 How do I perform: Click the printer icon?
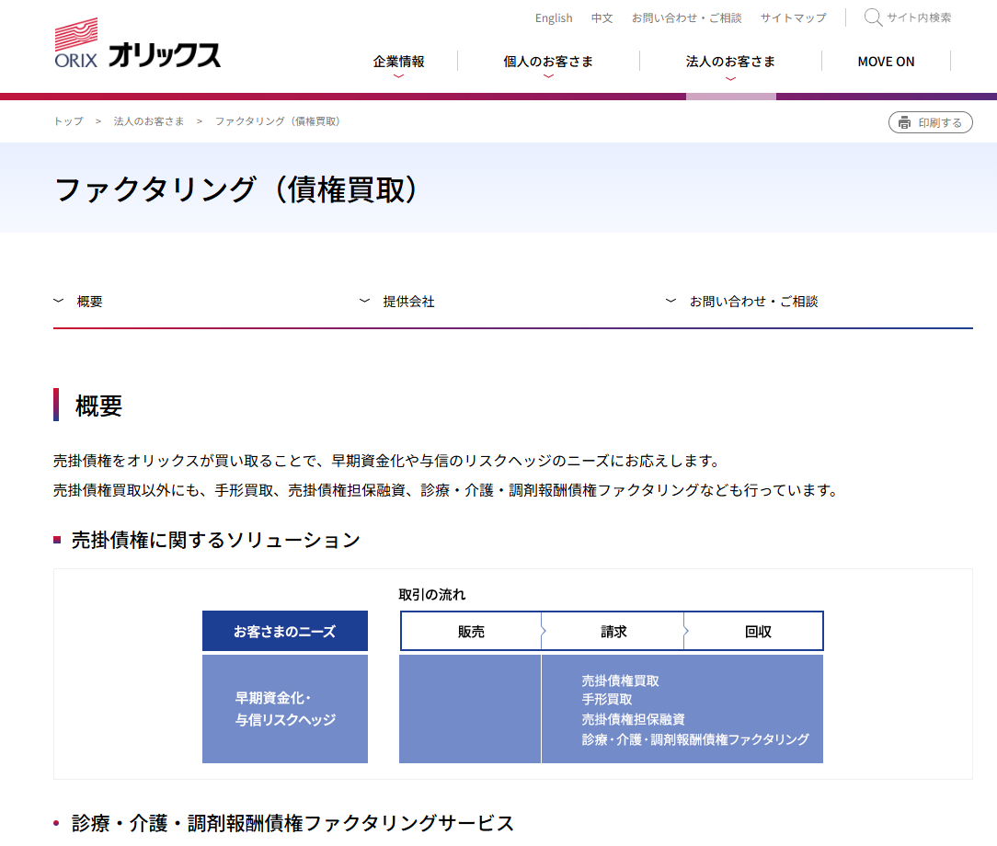pos(904,122)
